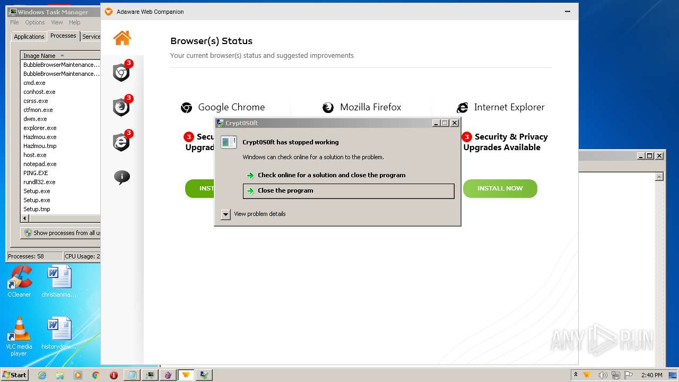Open the info speech bubble icon
Viewport: 679px width, 382px height.
pos(122,177)
